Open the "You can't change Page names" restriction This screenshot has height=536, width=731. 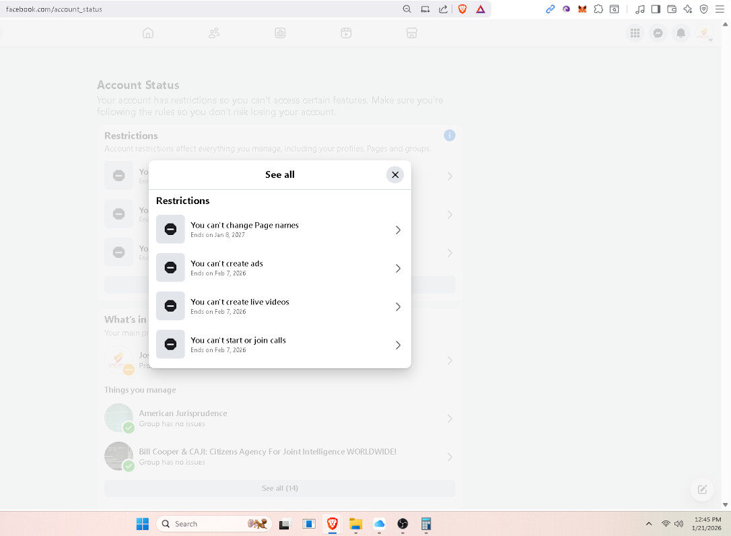[x=279, y=230]
